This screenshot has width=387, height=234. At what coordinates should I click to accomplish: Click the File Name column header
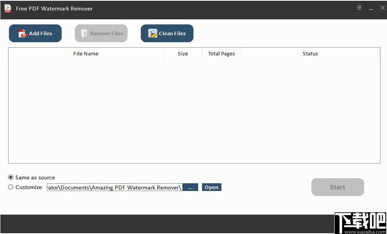86,54
